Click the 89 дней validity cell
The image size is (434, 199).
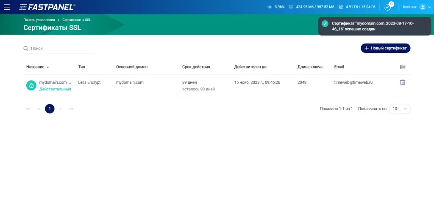tap(189, 82)
